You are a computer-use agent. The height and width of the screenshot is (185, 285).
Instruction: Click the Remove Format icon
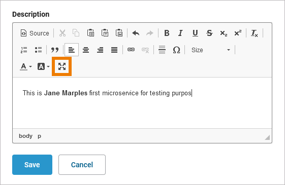[255, 33]
